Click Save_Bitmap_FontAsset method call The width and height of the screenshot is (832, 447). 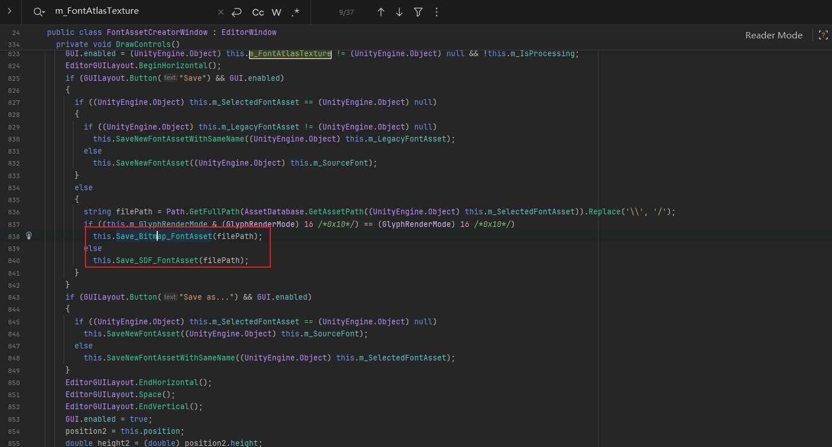[164, 236]
